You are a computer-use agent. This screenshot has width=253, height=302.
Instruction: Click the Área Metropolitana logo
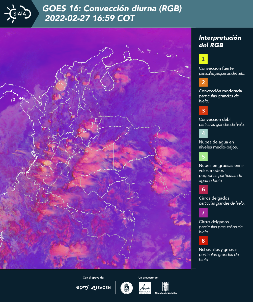[x=145, y=288]
